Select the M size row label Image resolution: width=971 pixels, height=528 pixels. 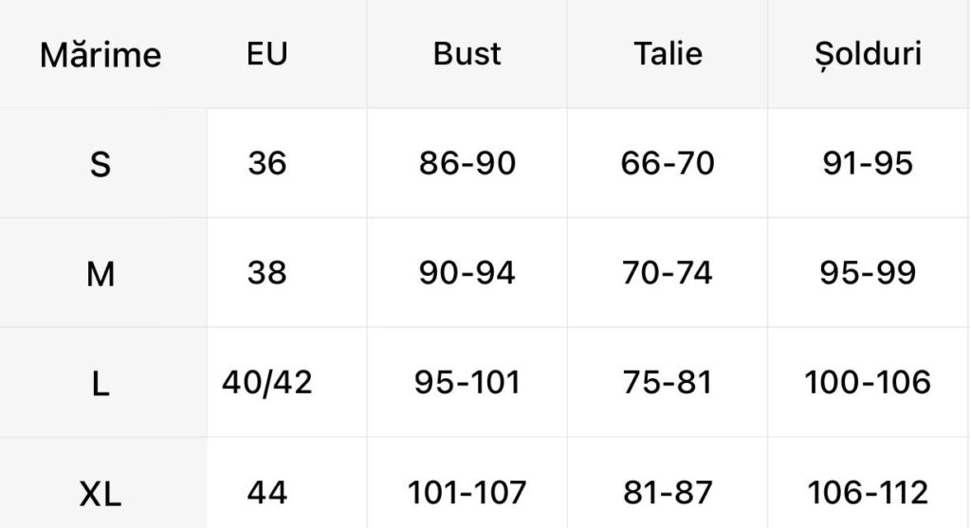click(101, 274)
